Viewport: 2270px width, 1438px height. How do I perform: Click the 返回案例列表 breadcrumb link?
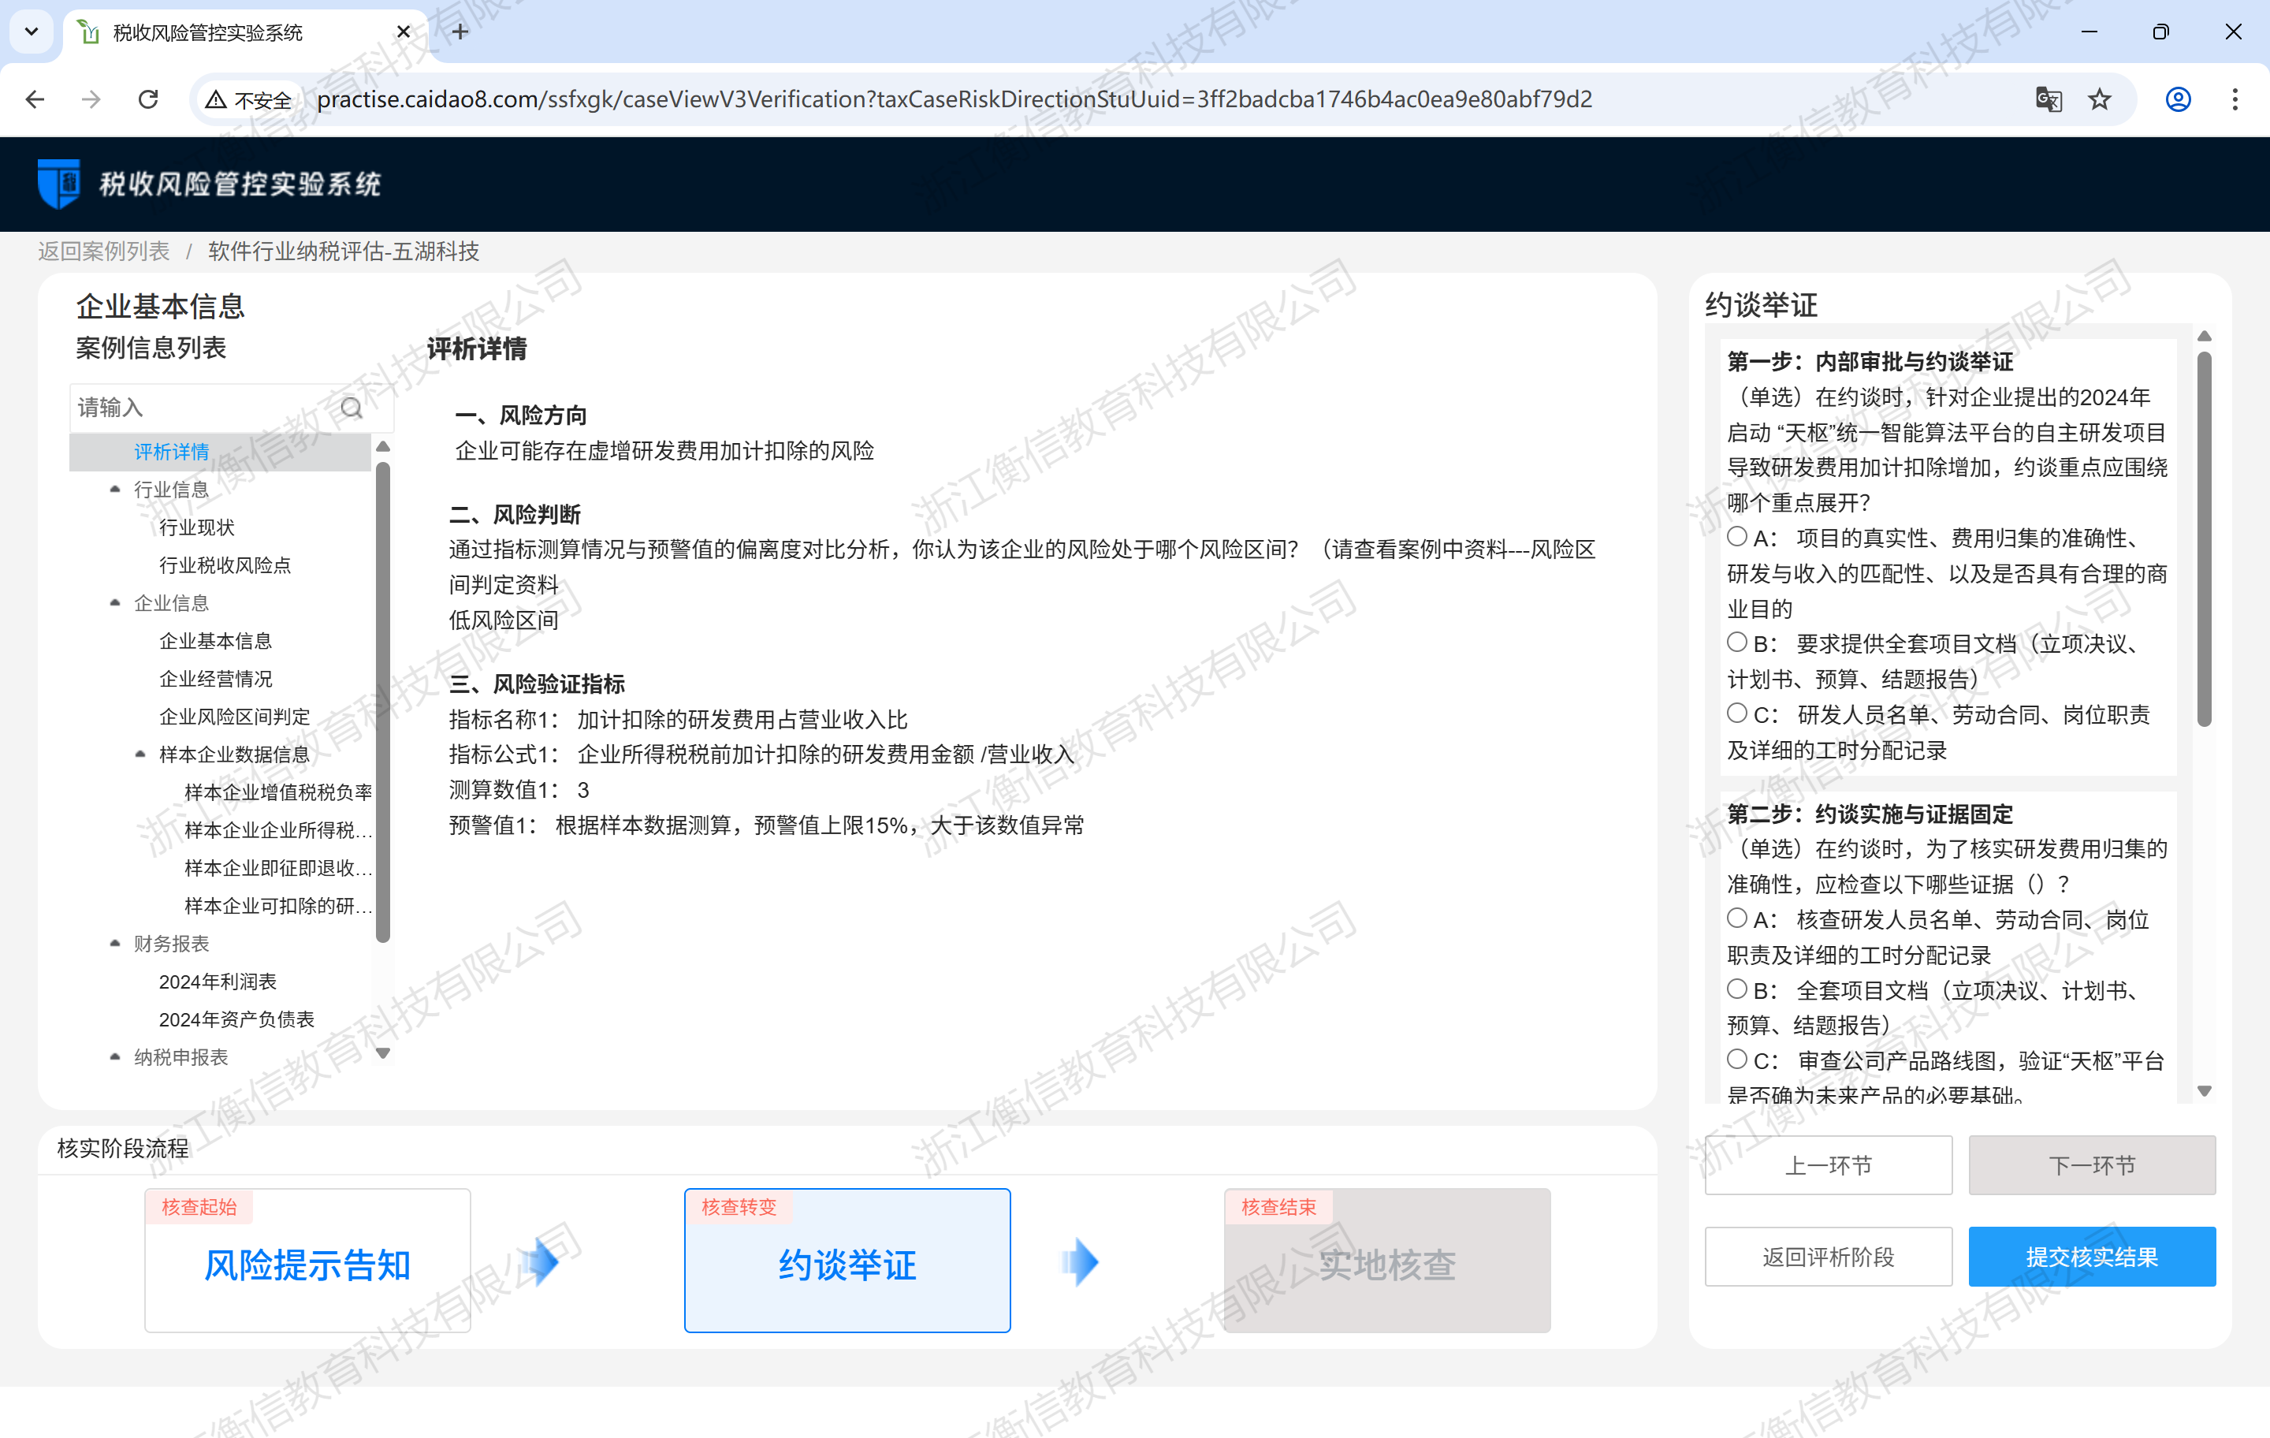coord(104,251)
